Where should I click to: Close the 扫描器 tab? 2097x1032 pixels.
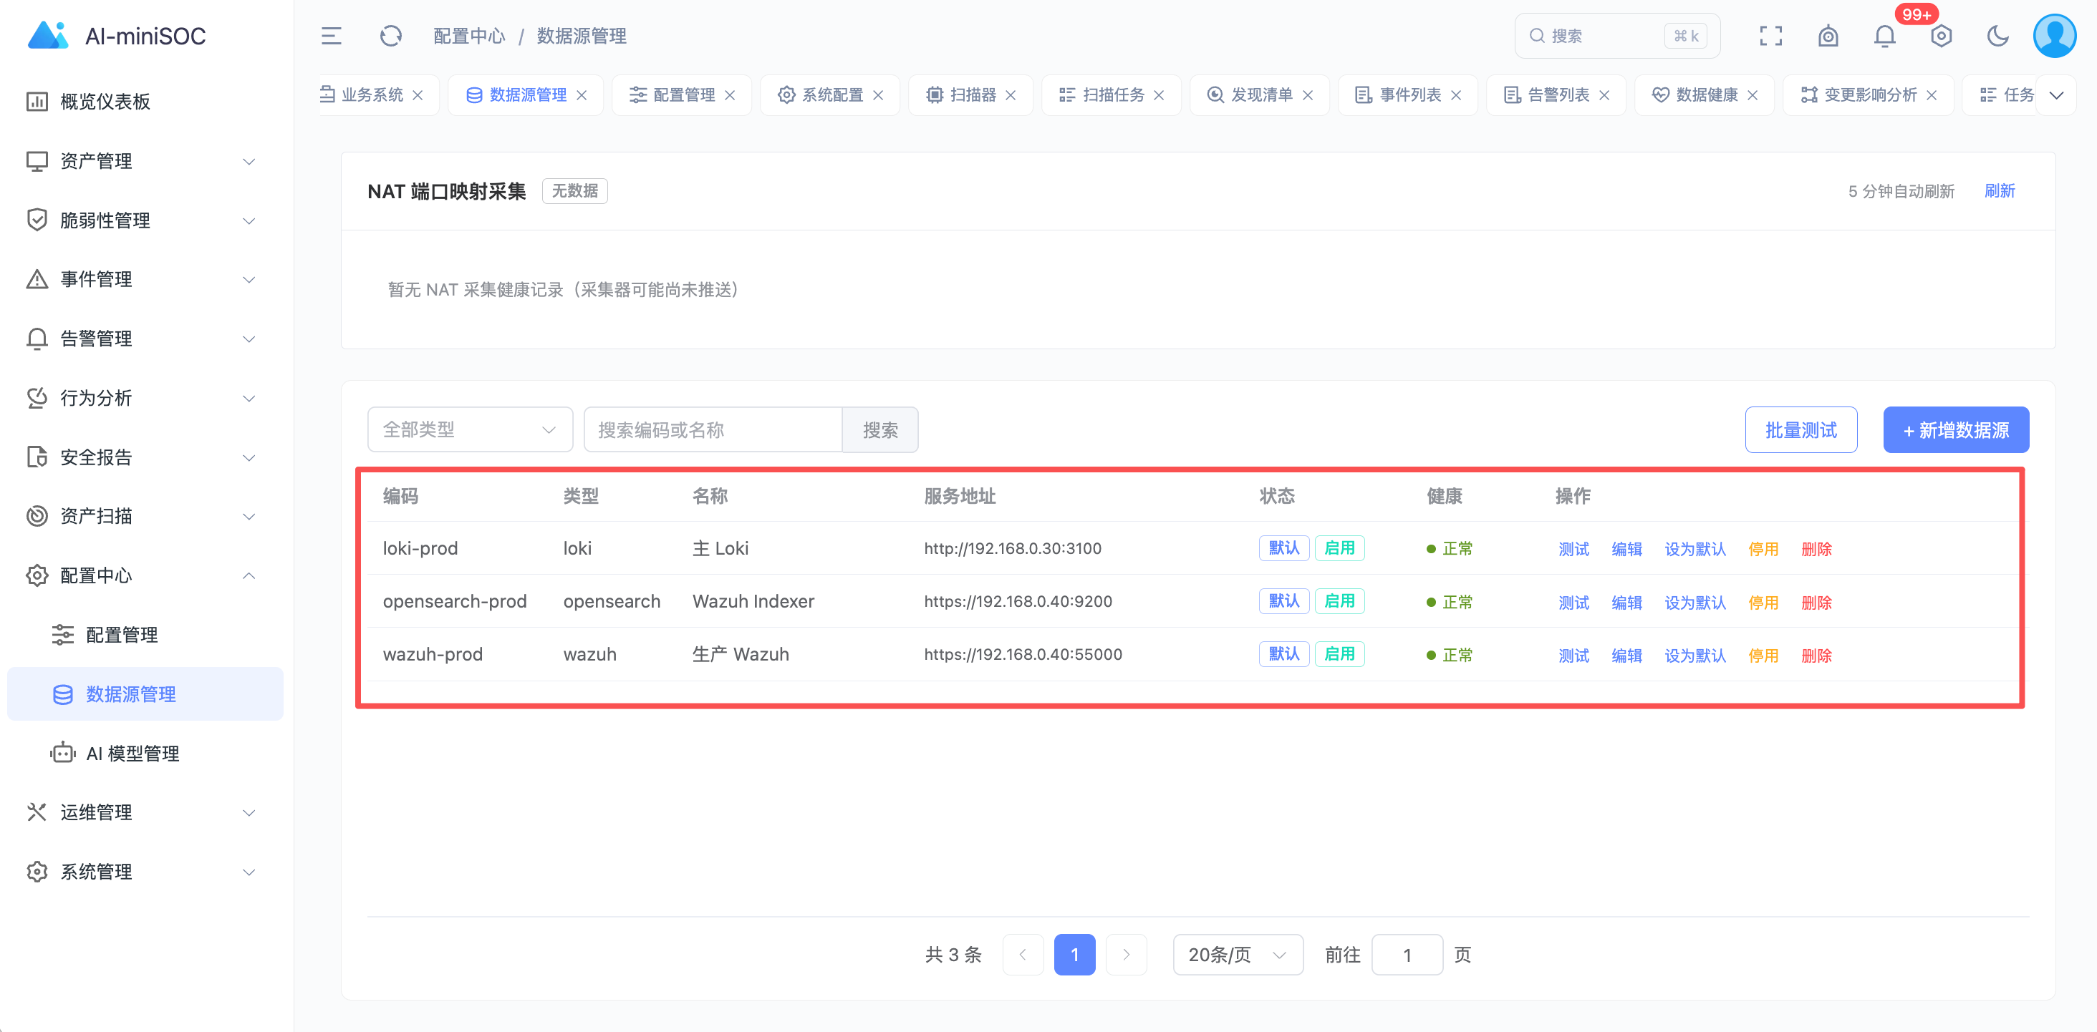tap(1011, 95)
